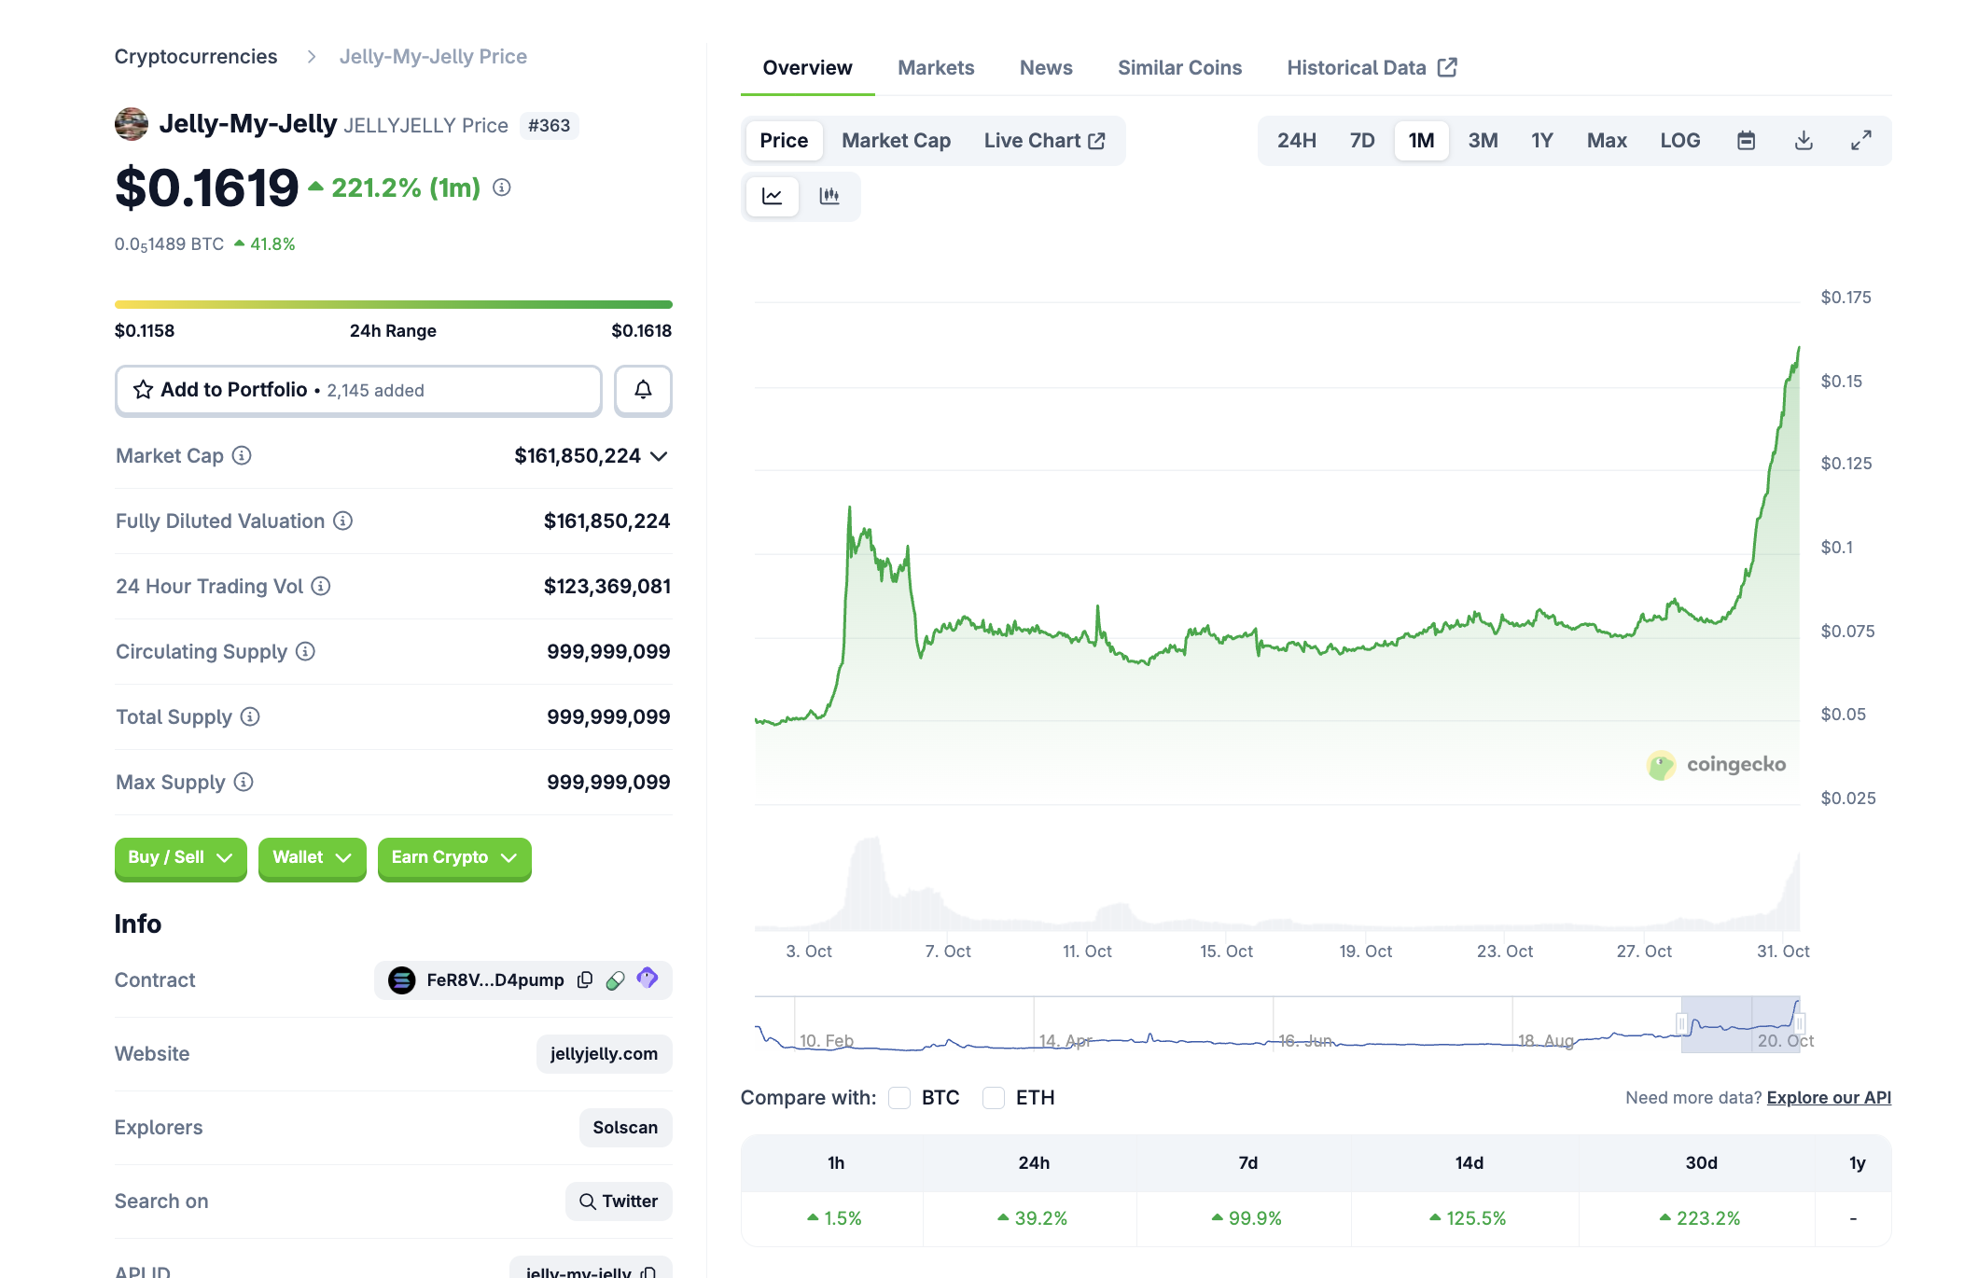Screen dimensions: 1978x1278
Task: Open the Earn Crypto dropdown
Action: [453, 857]
